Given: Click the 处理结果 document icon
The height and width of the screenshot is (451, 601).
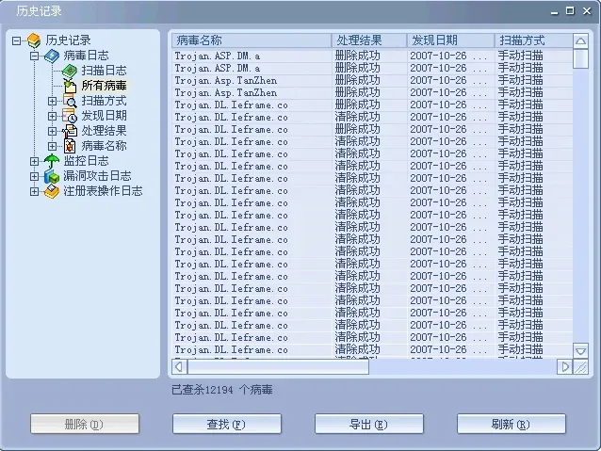Looking at the screenshot, I should (70, 131).
